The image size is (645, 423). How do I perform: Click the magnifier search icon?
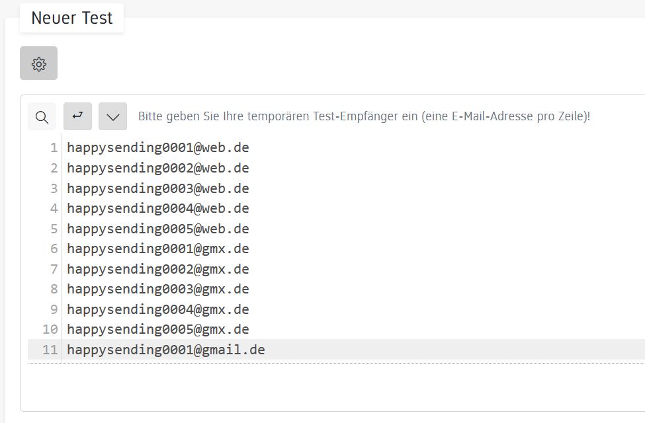tap(42, 117)
